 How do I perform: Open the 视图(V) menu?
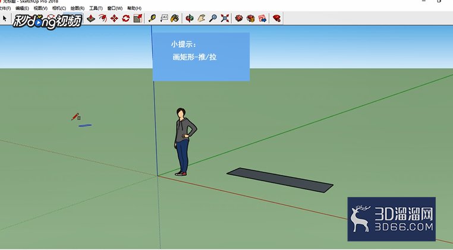pyautogui.click(x=40, y=8)
